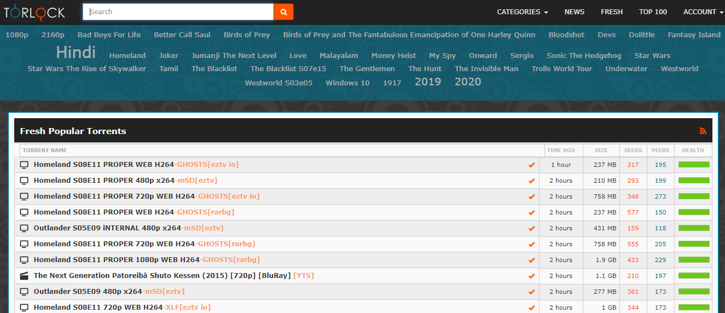Open the Malayalam tag
Viewport: 725px width, 313px height.
tap(339, 55)
